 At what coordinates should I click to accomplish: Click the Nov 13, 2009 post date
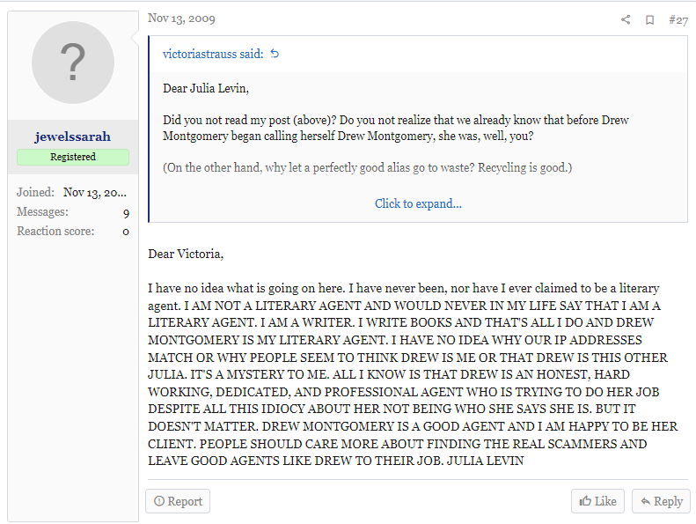pos(181,18)
